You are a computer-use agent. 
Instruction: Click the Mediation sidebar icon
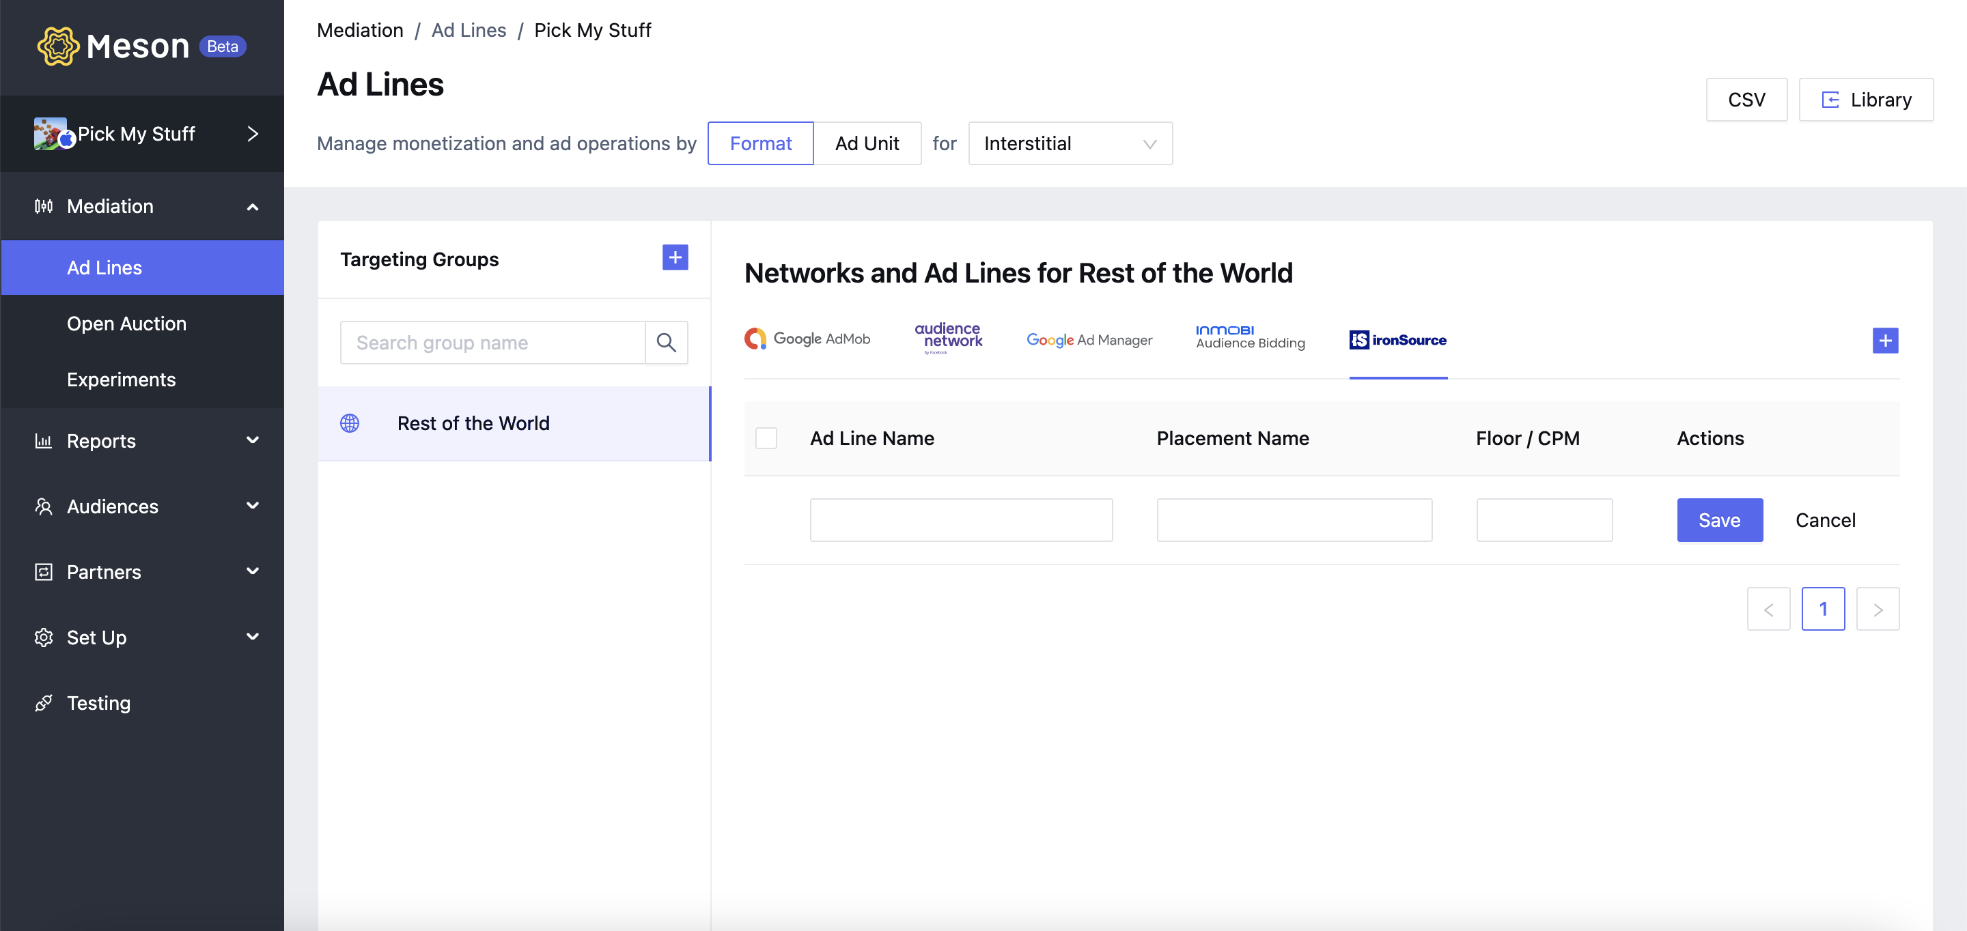pyautogui.click(x=44, y=206)
